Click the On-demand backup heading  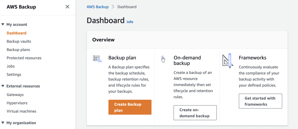click(187, 60)
